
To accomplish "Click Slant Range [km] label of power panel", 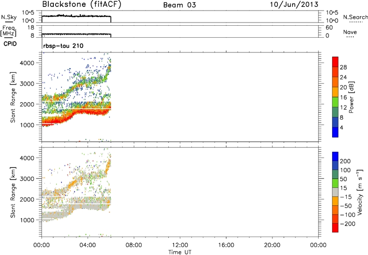I will [x=13, y=97].
